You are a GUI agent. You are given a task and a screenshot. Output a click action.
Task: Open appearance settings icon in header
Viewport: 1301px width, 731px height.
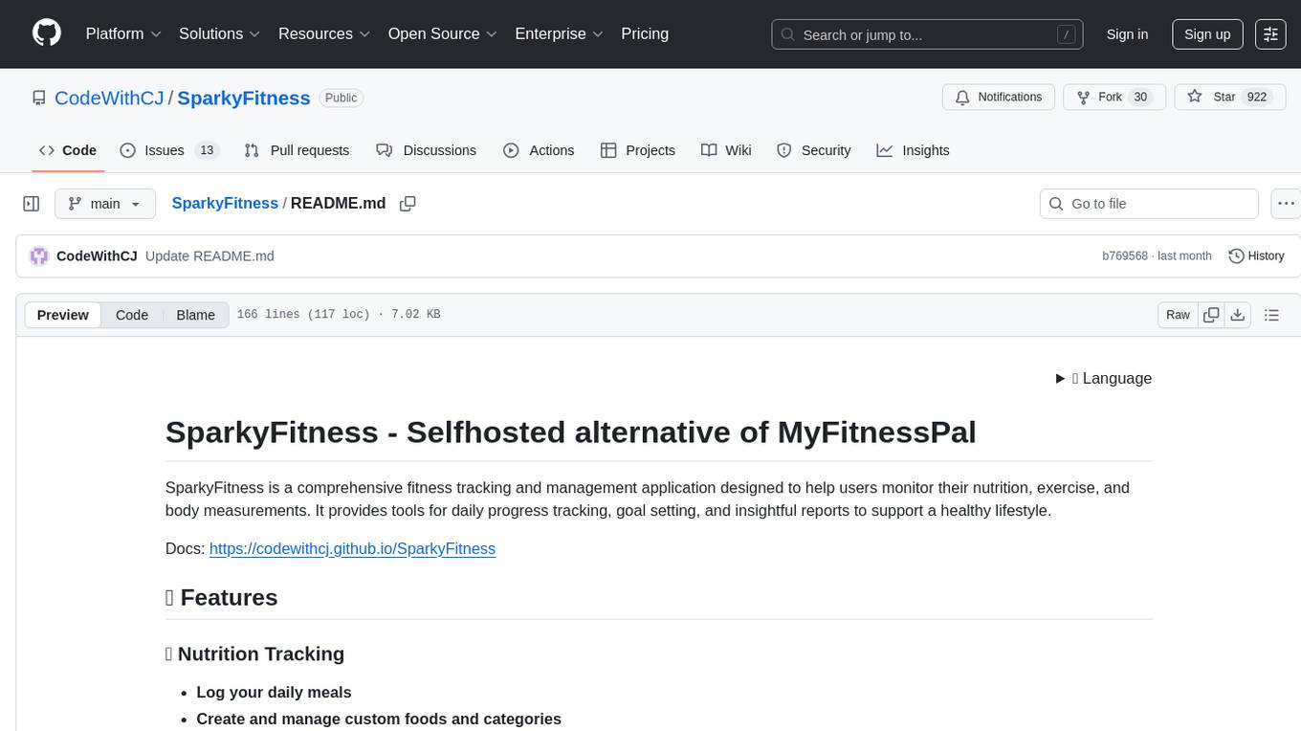pyautogui.click(x=1270, y=34)
